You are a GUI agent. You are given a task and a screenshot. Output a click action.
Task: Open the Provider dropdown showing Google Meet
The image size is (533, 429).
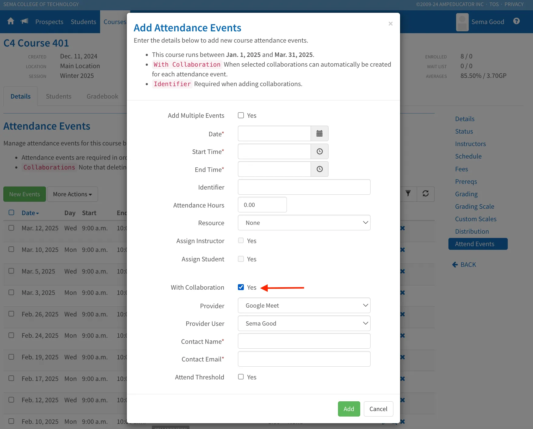point(304,305)
